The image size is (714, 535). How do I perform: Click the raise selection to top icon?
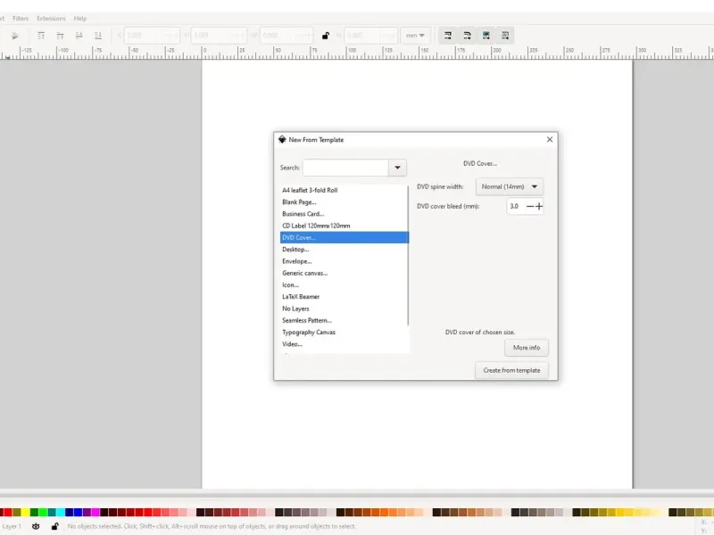41,36
